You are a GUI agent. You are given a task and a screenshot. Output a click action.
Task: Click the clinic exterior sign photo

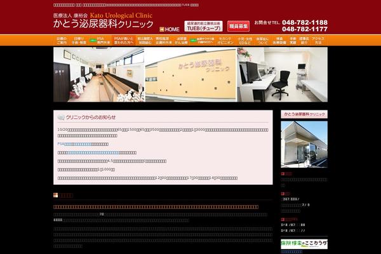190,74
